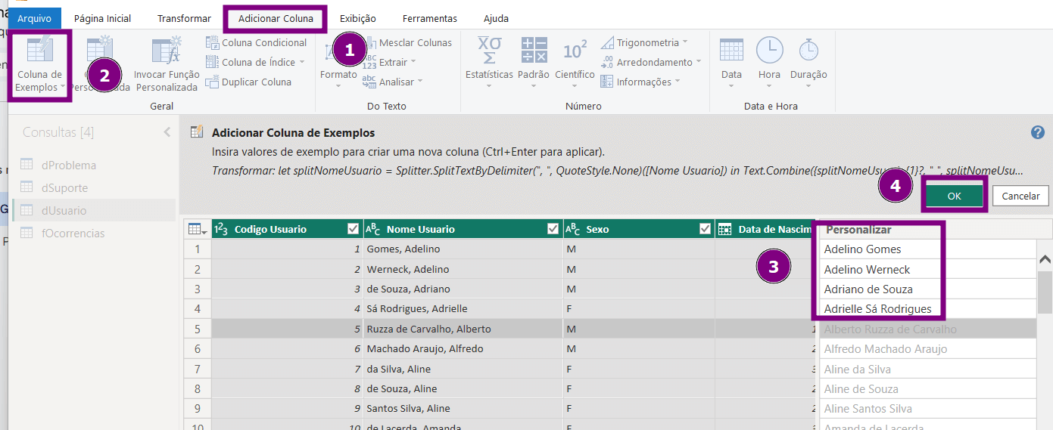Click Invocar Função Personalizada icon
Image resolution: width=1053 pixels, height=430 pixels.
pyautogui.click(x=166, y=50)
